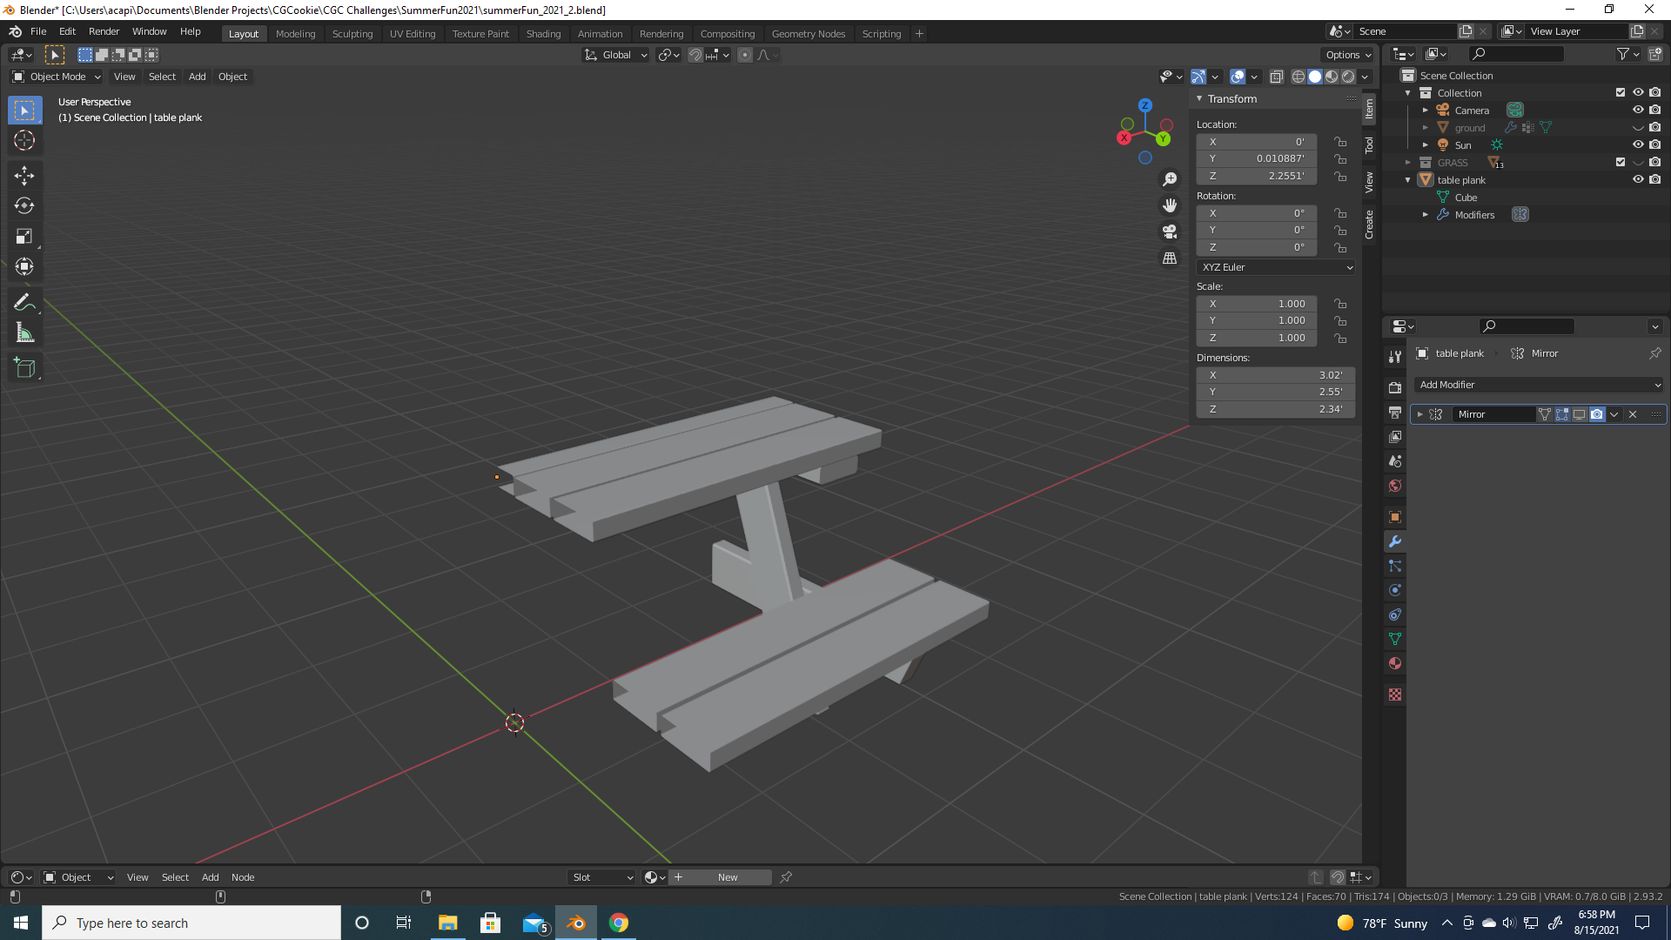Select the Annotate pencil tool
The height and width of the screenshot is (940, 1671).
(x=24, y=302)
